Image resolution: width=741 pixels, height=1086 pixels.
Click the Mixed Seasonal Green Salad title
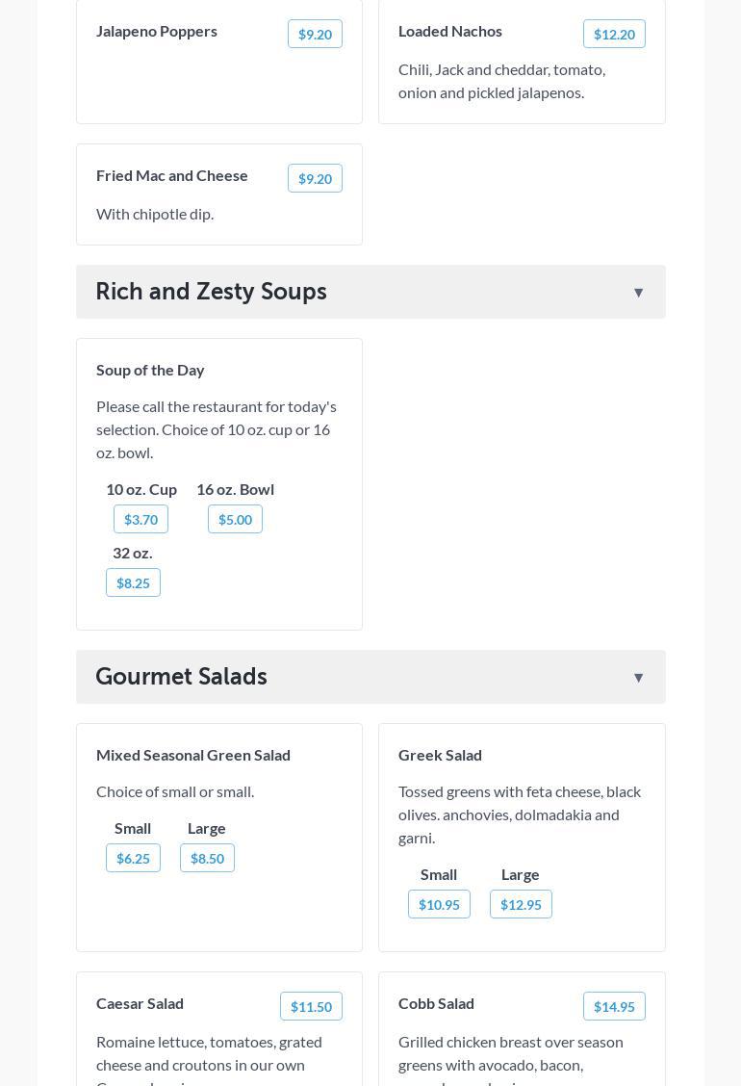click(193, 755)
